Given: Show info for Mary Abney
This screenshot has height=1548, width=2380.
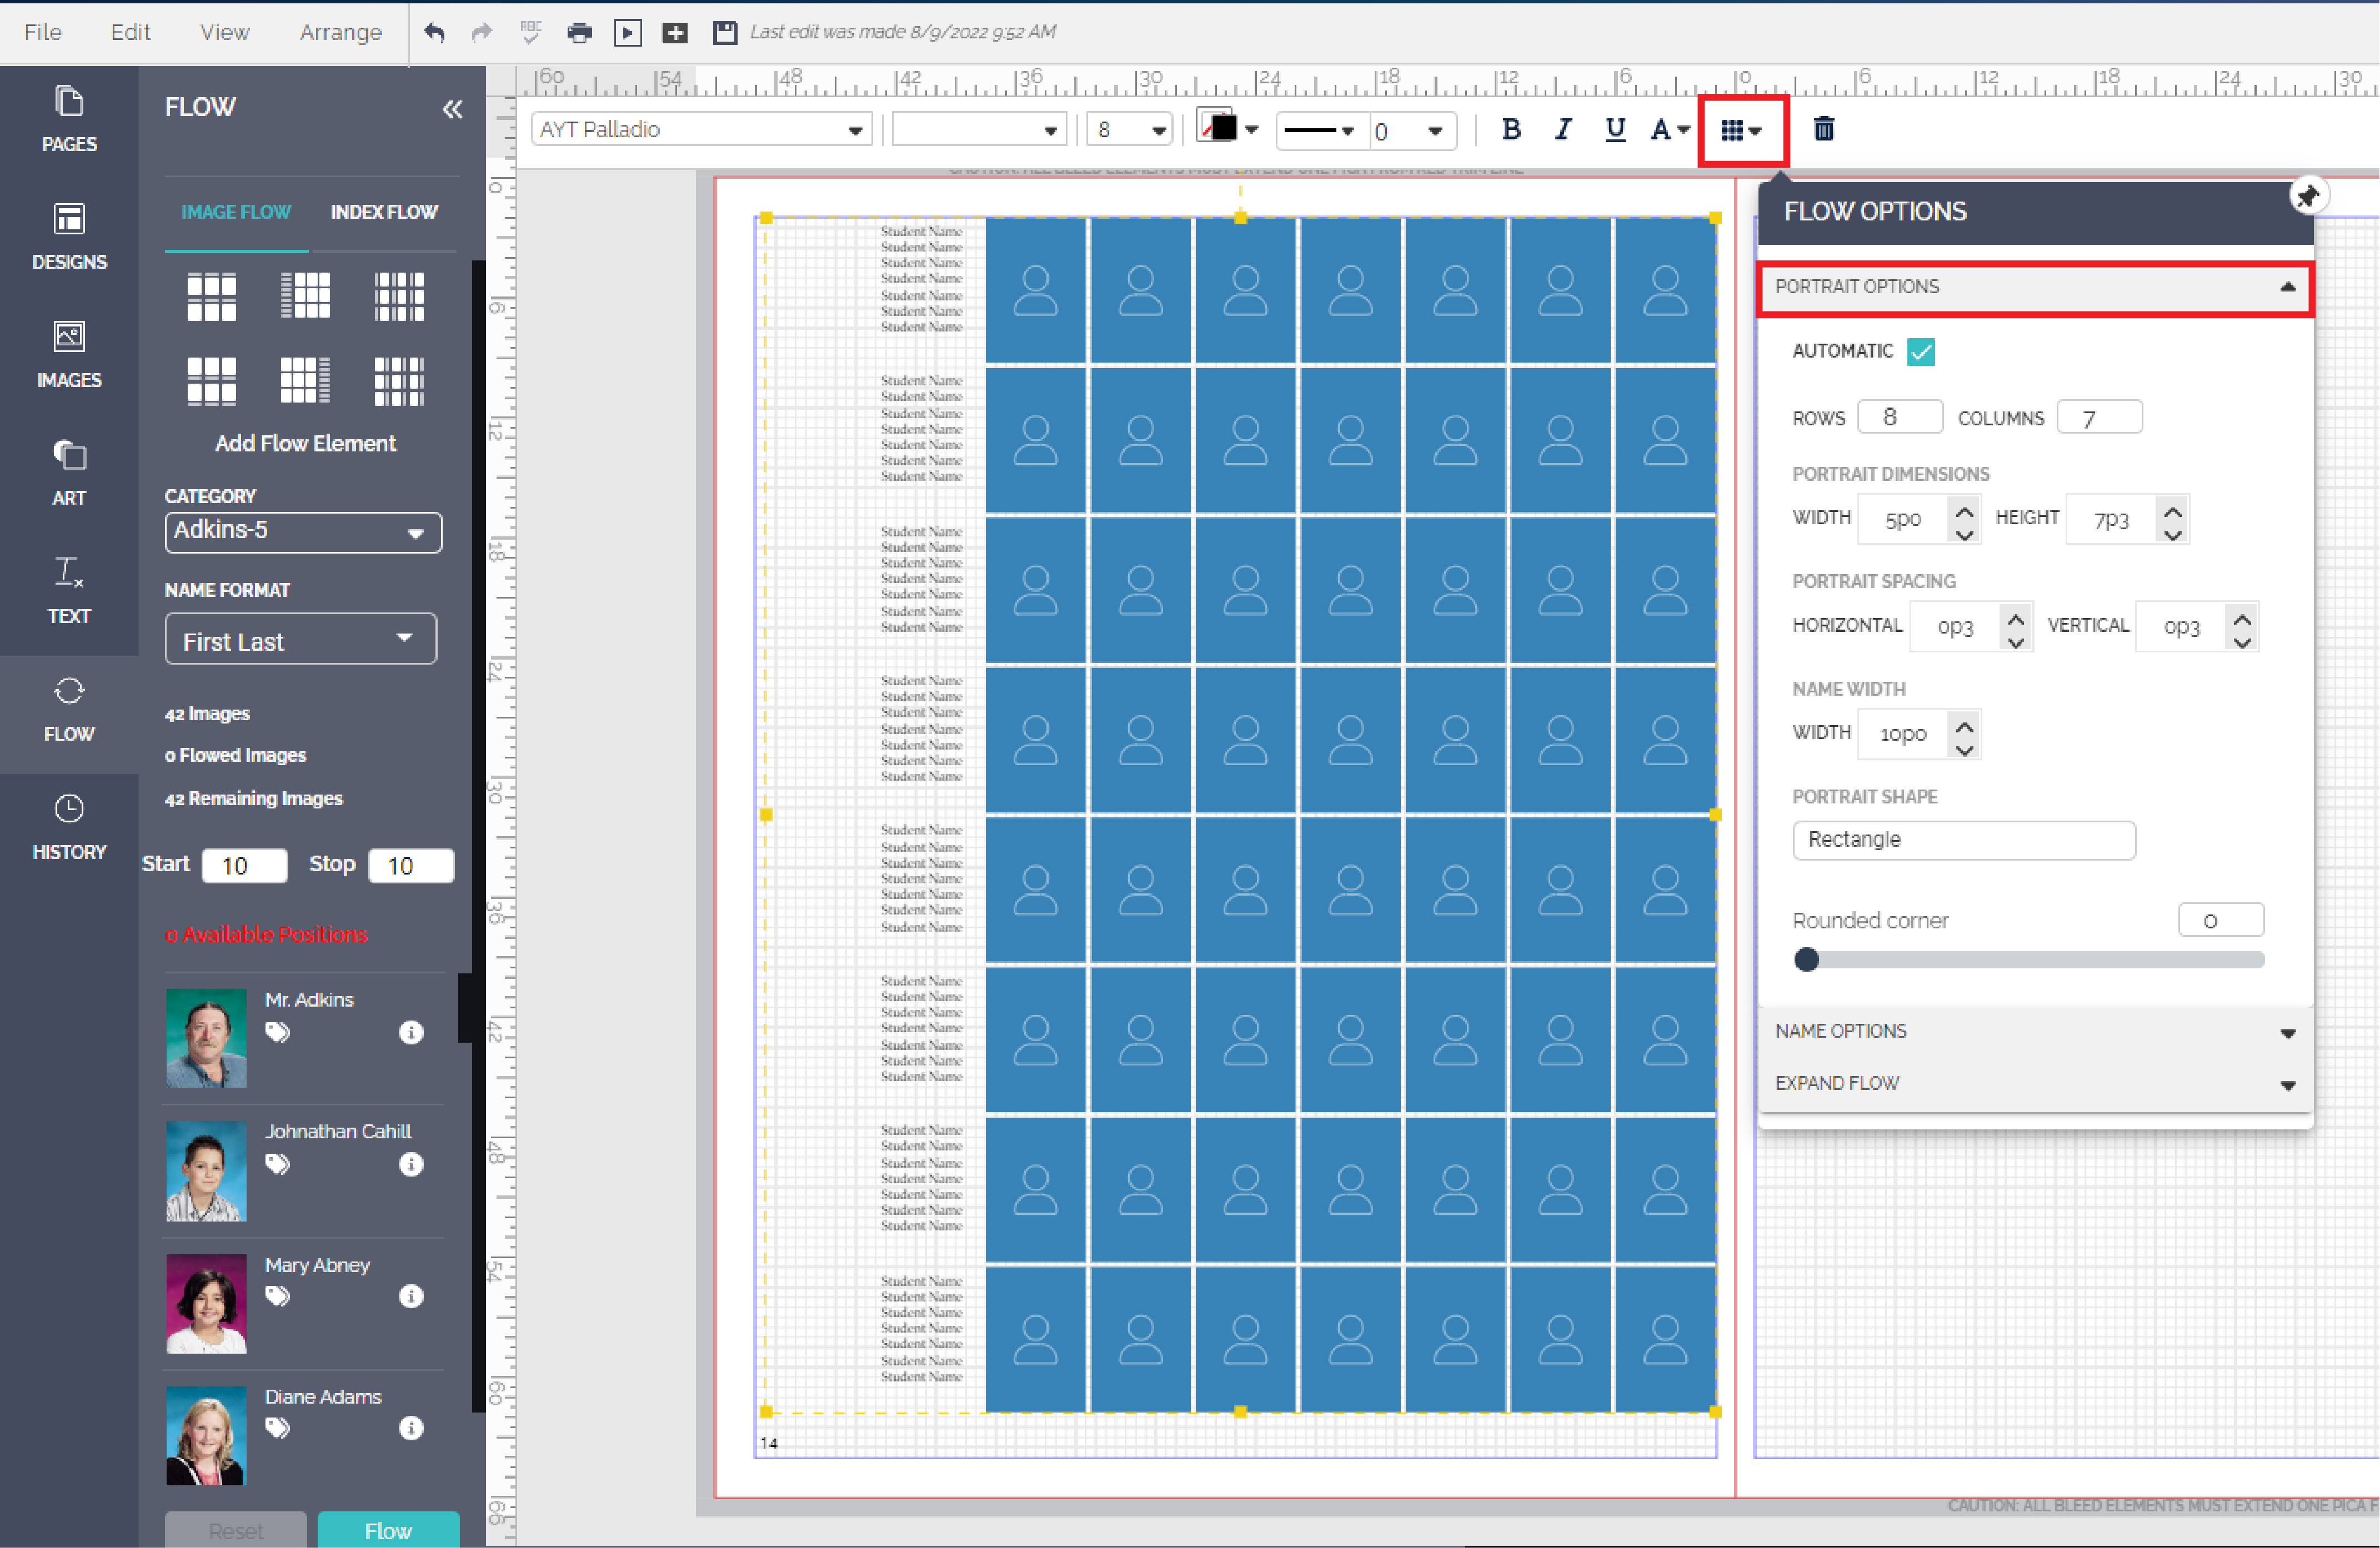Looking at the screenshot, I should click(411, 1296).
